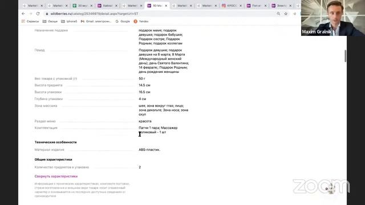Click the 'Технические особенности' heading

pos(56,142)
